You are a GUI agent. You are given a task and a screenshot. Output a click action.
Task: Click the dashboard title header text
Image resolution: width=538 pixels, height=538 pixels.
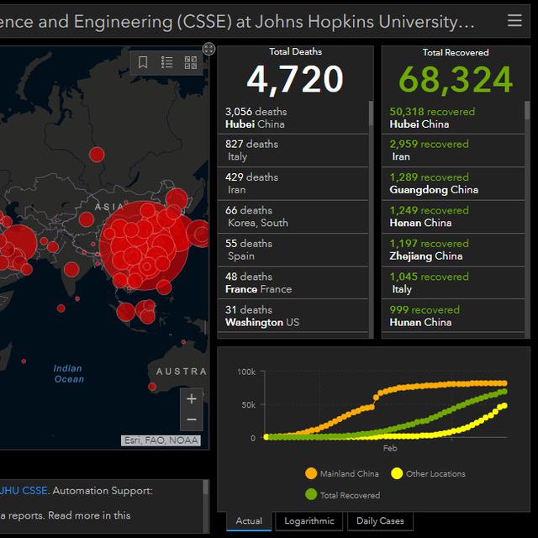237,22
